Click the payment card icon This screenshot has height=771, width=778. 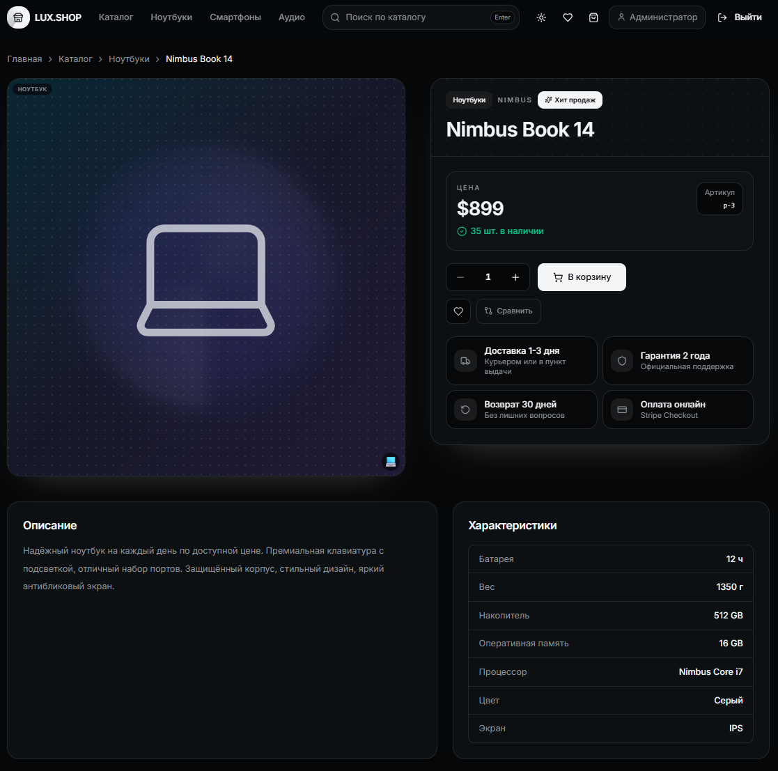[622, 410]
